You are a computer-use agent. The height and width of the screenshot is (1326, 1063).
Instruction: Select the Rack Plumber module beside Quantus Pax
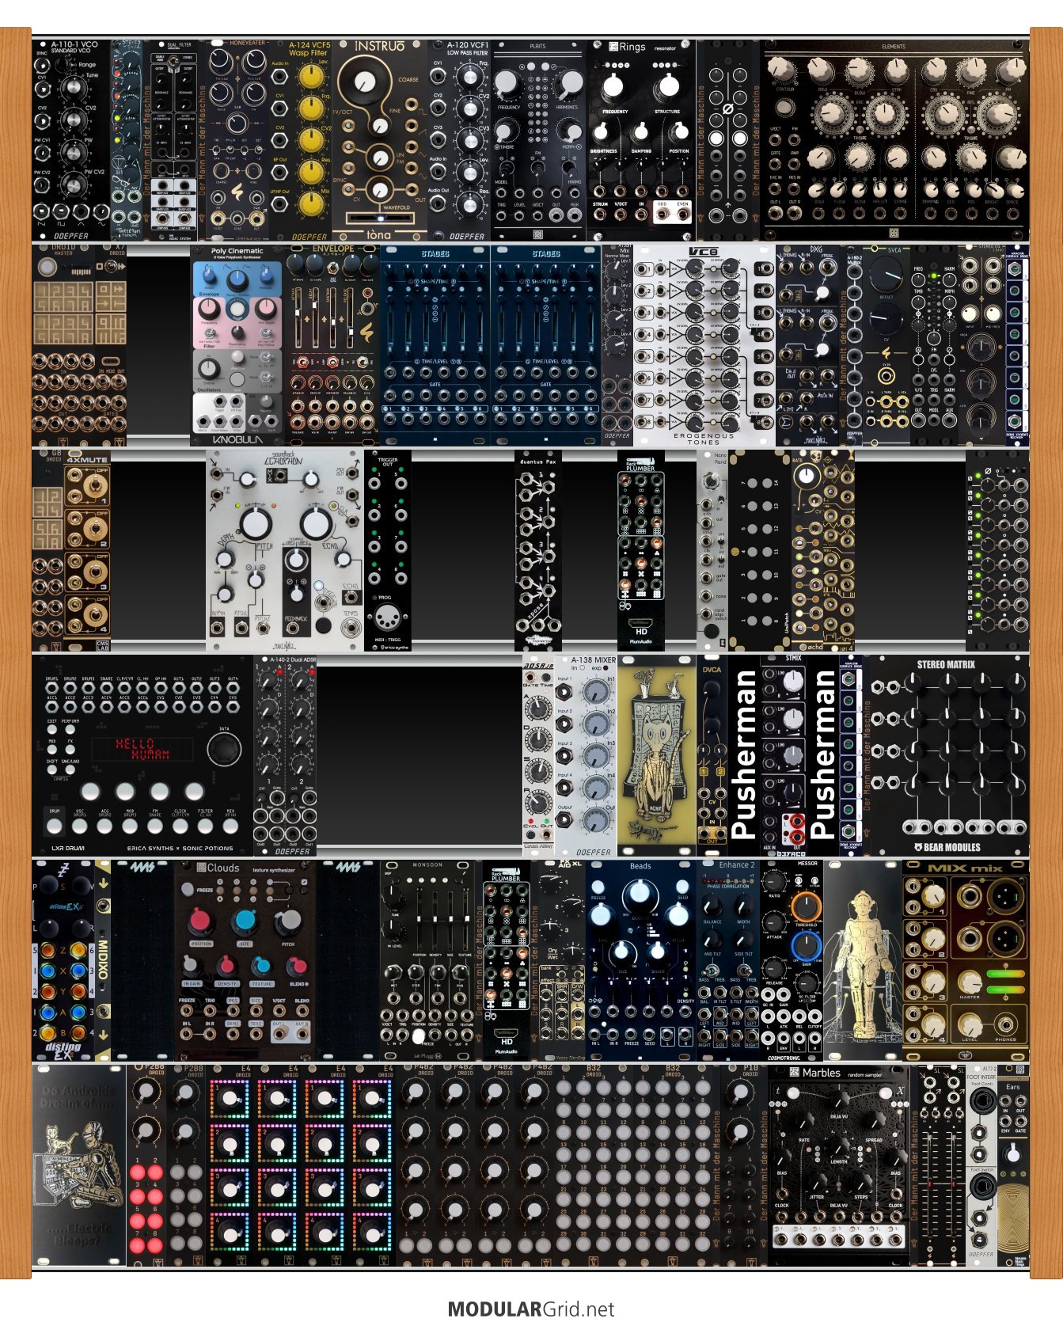[641, 551]
